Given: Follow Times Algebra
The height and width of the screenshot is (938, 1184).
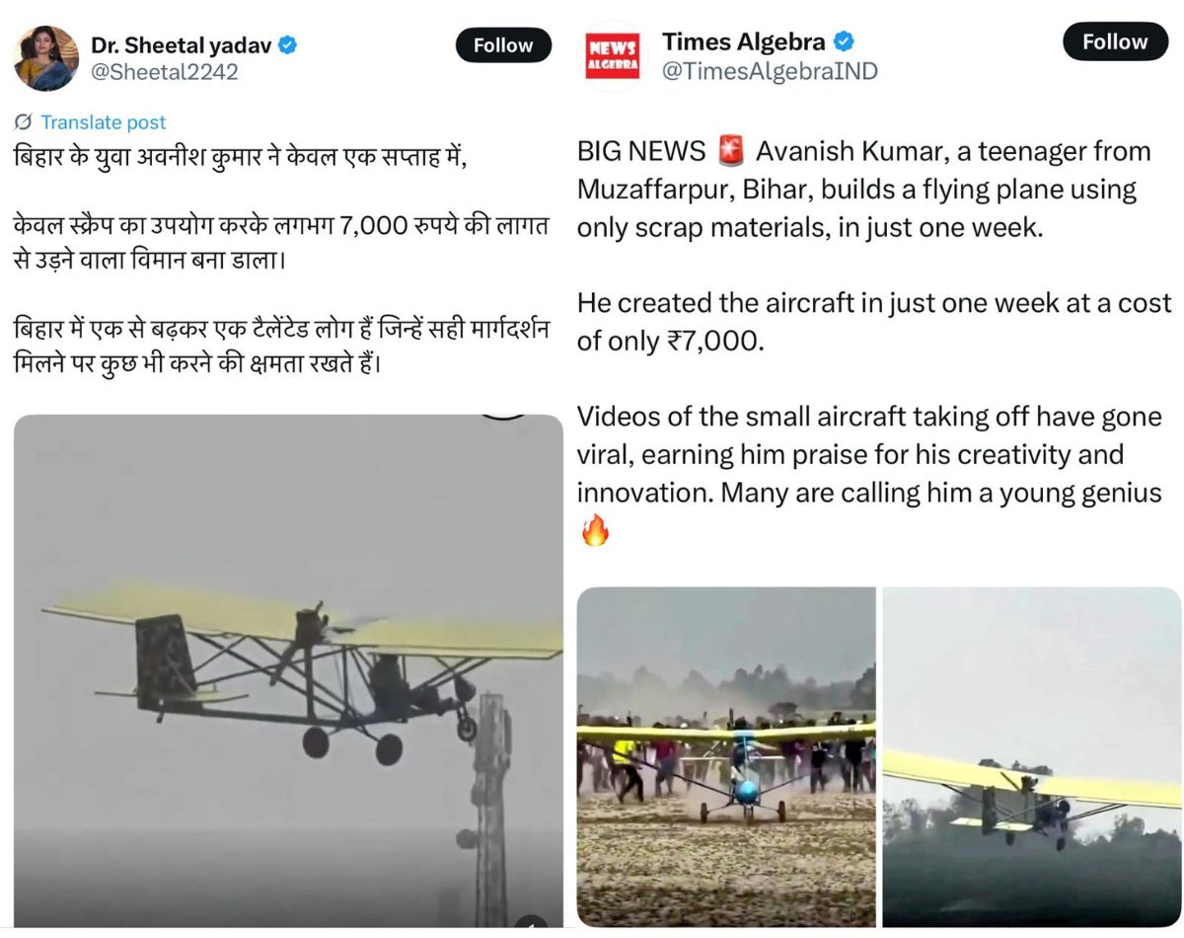Looking at the screenshot, I should coord(1115,42).
